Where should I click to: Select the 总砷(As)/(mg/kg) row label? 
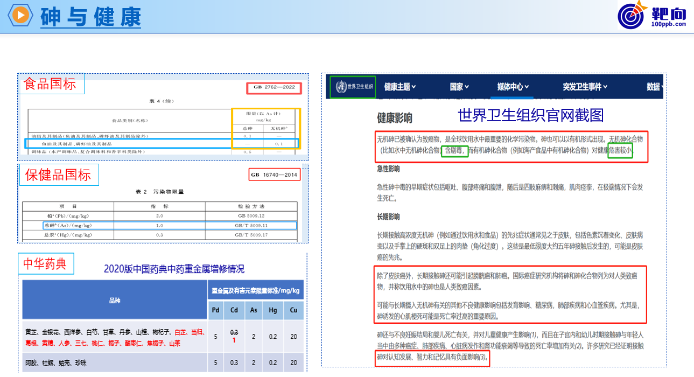(68, 225)
